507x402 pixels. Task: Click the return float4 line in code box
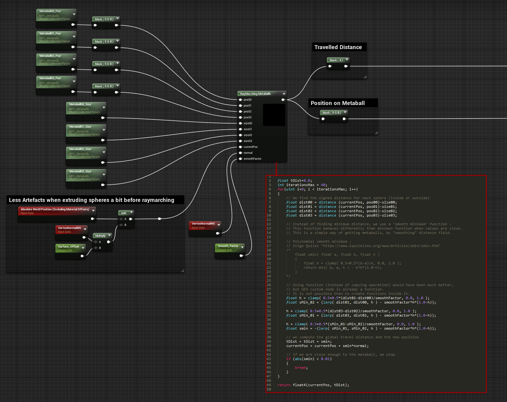[313, 385]
